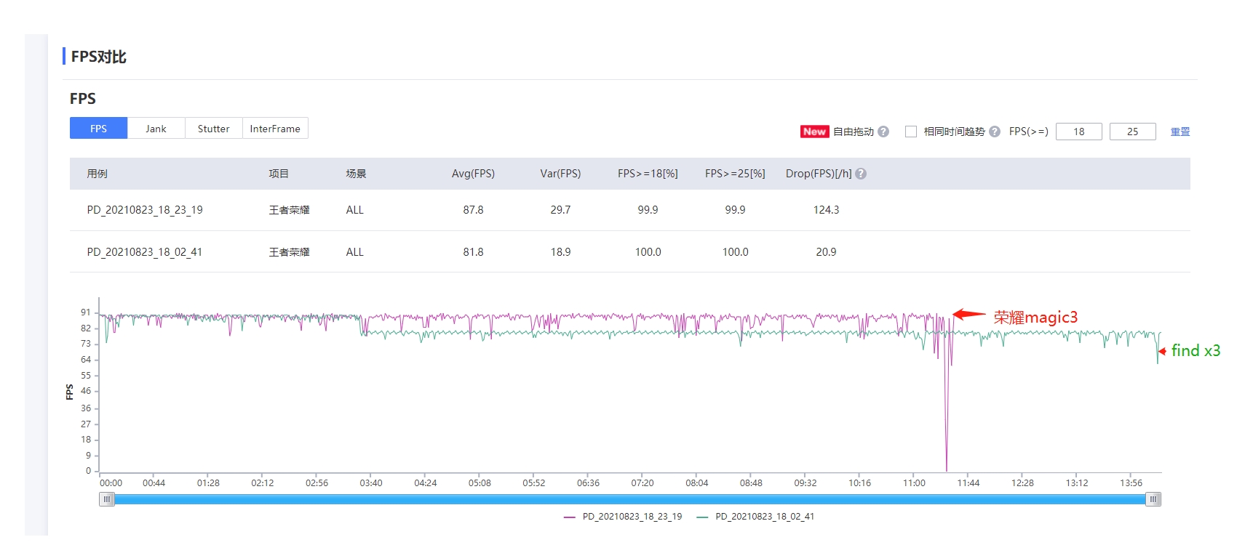
Task: Click Var(FPS) column header
Action: (x=560, y=174)
